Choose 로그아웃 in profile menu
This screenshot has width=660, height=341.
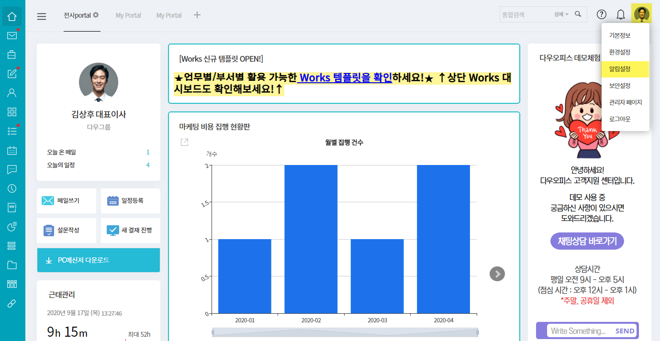[620, 119]
